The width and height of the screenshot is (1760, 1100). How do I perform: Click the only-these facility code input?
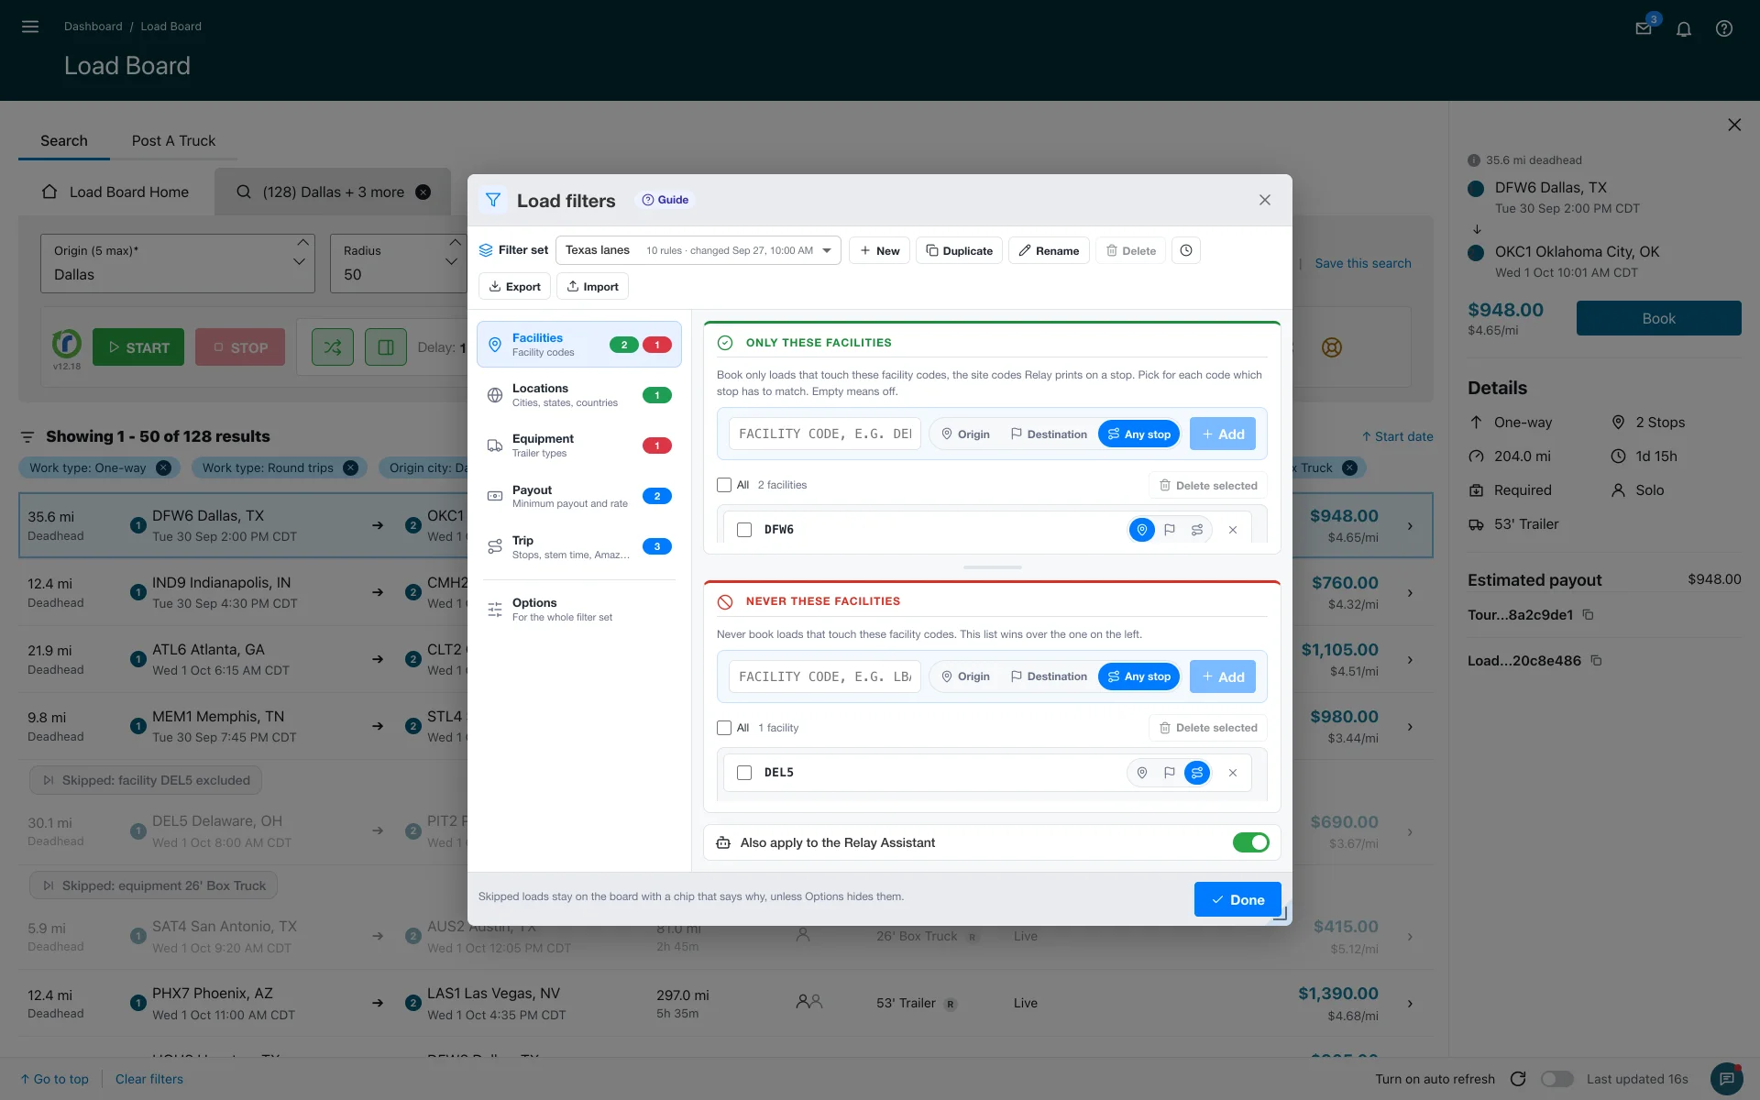(825, 434)
